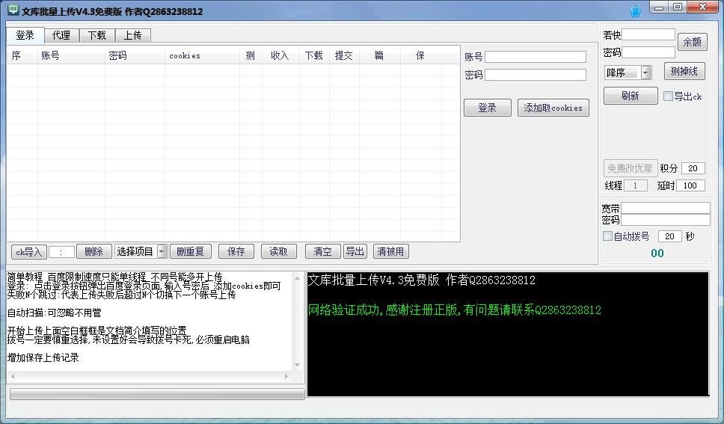Click the 简单教程 tutorial line
The width and height of the screenshot is (724, 424).
pos(115,277)
